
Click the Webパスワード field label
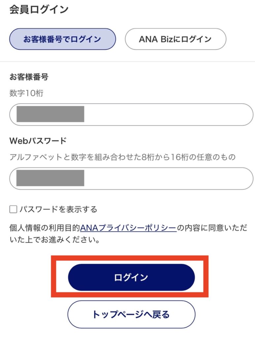(x=38, y=141)
